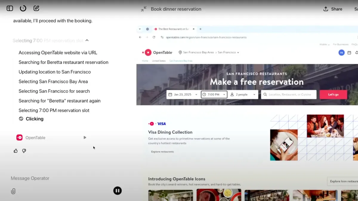358x201 pixels.
Task: Click 'Selecting San Francisco Bay Area' step
Action: coord(53,81)
